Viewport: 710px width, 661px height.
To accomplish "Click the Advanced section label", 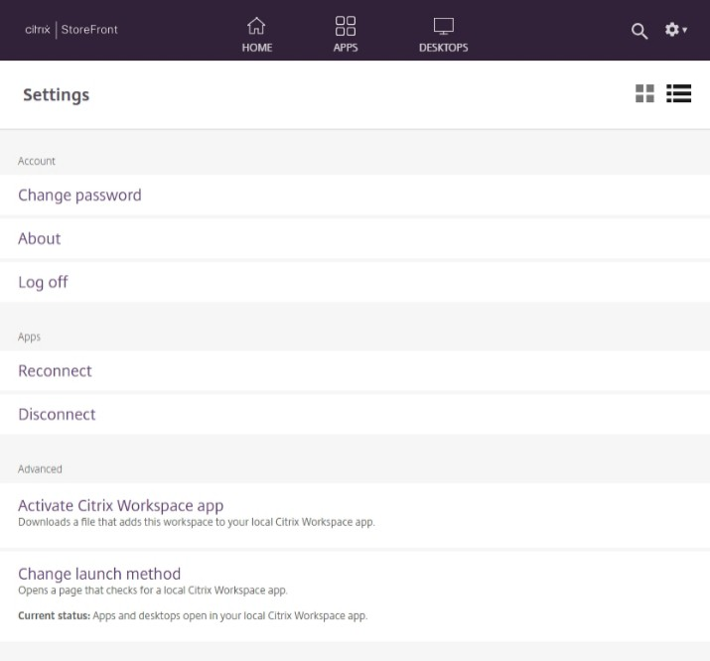I will pos(40,469).
